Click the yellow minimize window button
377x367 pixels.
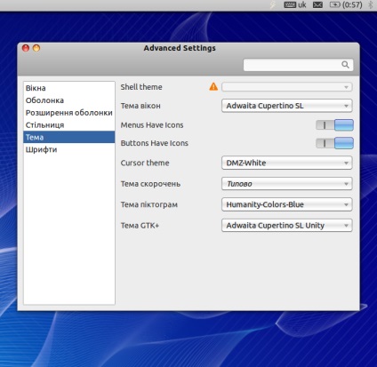pyautogui.click(x=36, y=48)
